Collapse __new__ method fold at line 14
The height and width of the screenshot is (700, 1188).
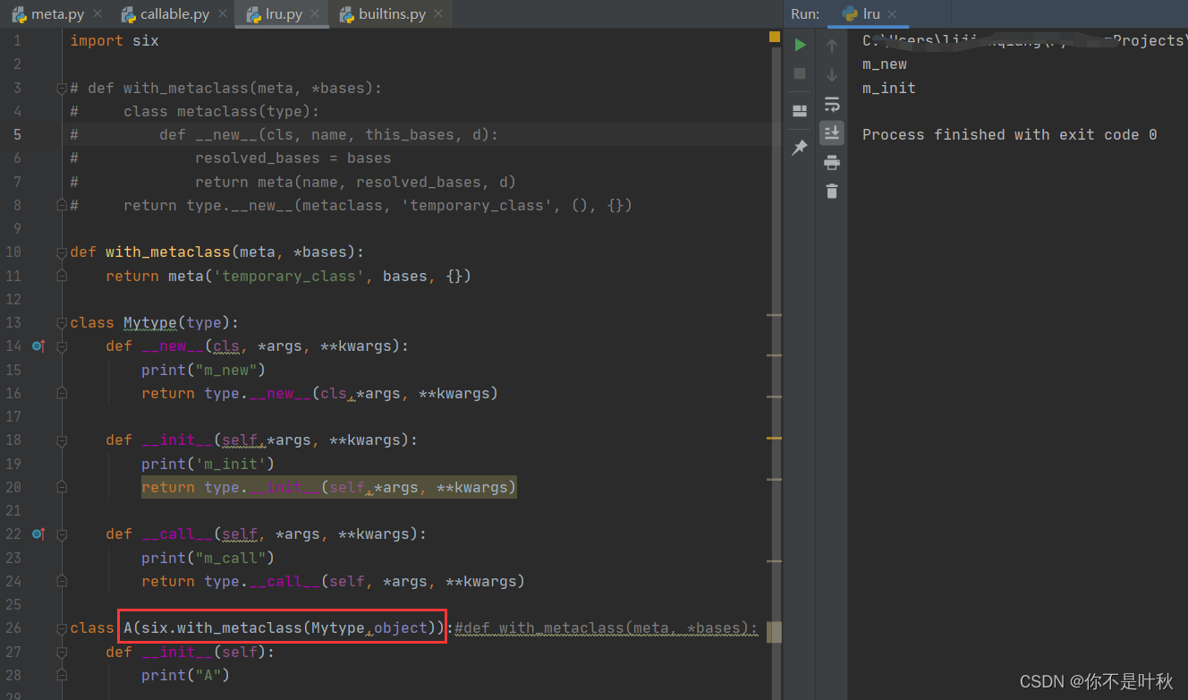pos(62,346)
